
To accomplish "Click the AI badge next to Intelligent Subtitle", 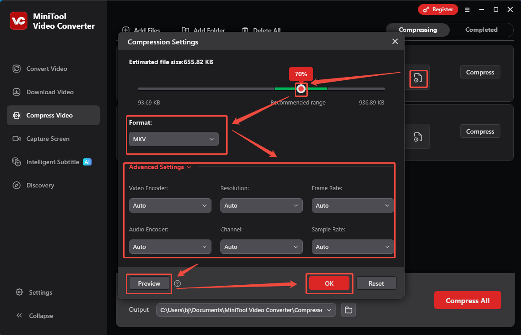I will coord(87,162).
